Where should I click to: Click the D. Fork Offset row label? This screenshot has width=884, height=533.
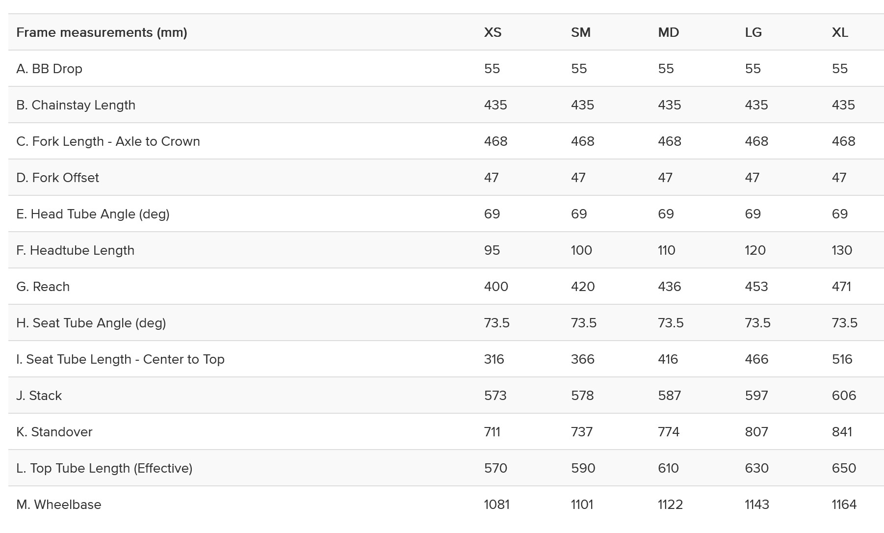[x=57, y=178]
